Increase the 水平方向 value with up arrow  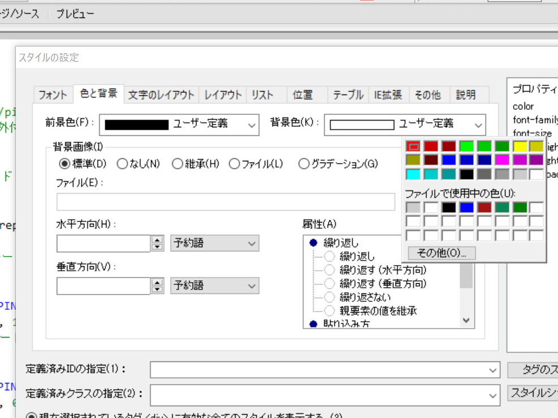point(157,240)
